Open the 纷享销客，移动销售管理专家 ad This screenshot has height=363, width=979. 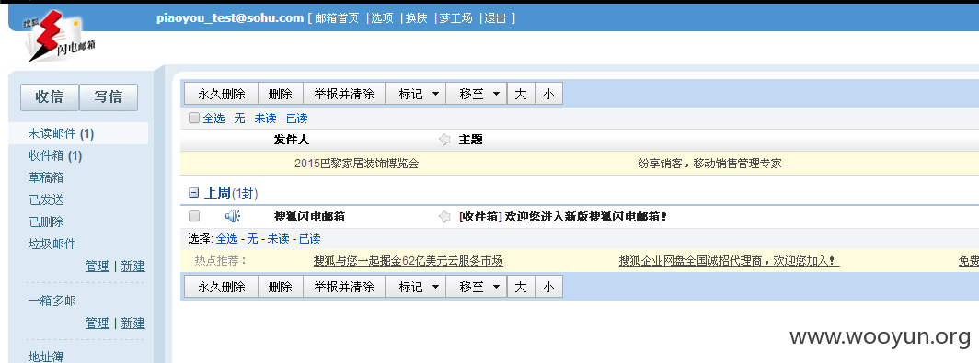709,164
